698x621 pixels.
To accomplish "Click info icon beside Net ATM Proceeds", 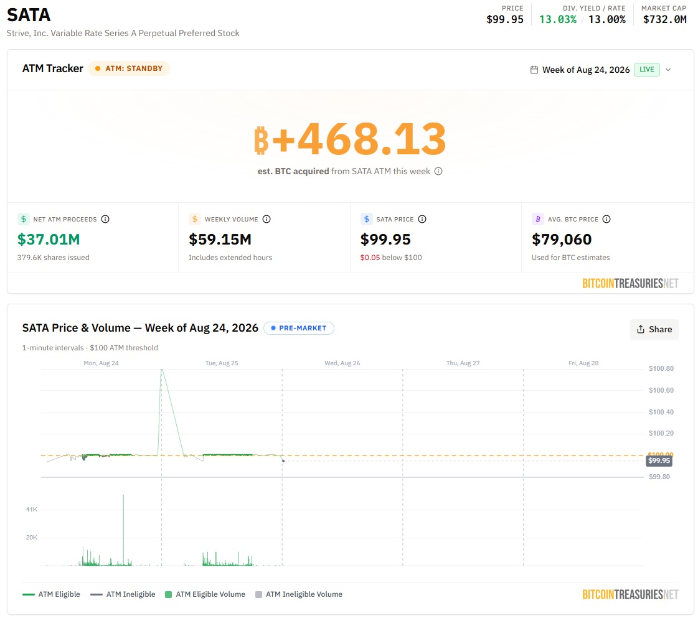I will [x=105, y=219].
